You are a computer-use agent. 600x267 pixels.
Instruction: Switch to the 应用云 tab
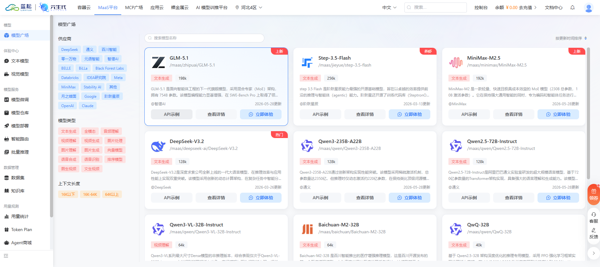coord(157,7)
